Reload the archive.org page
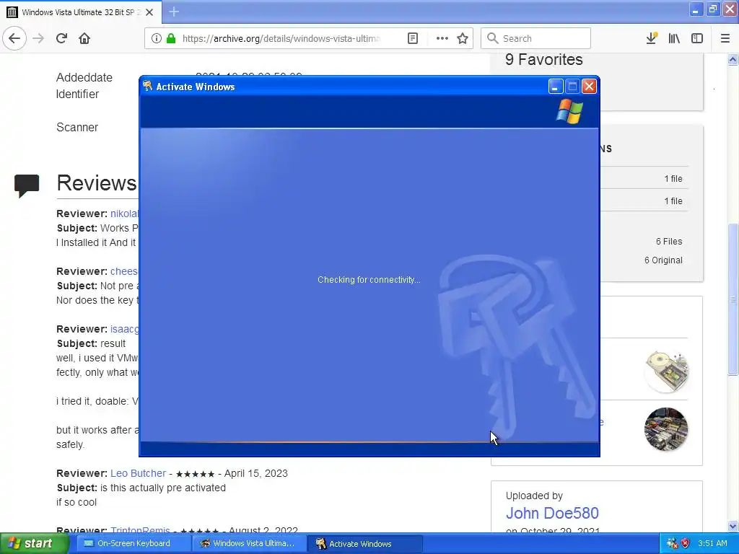The width and height of the screenshot is (739, 554). click(61, 38)
